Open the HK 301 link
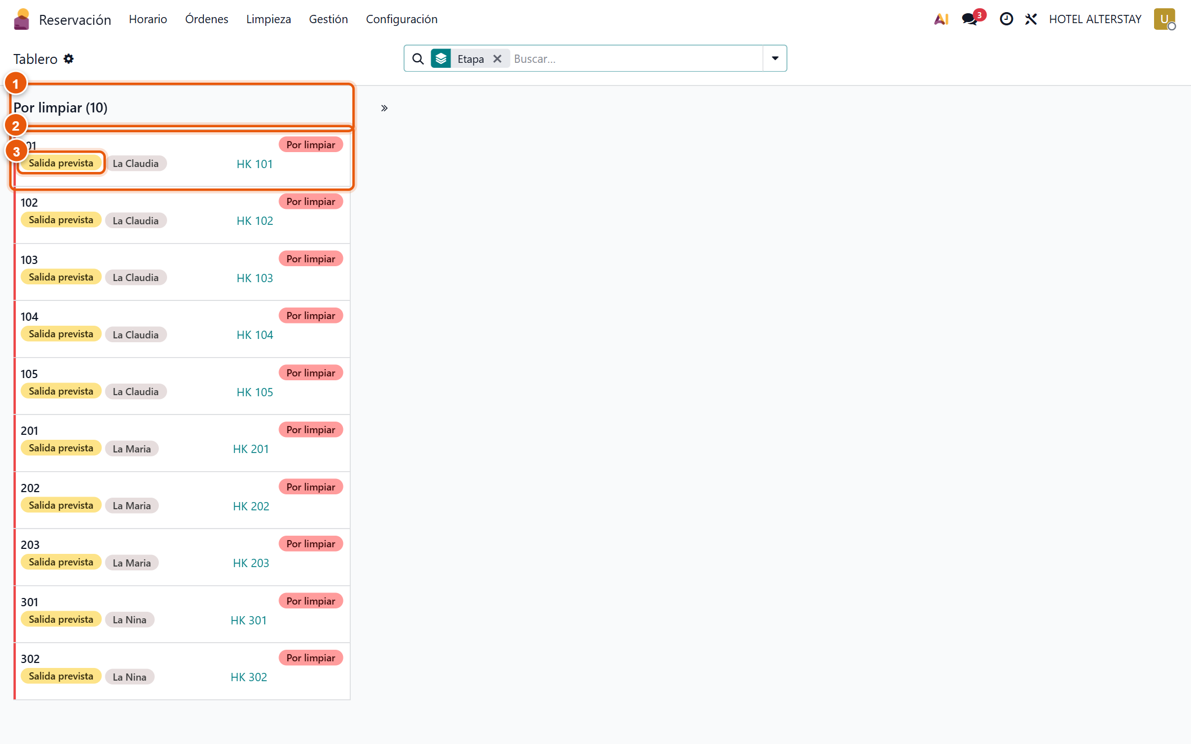The height and width of the screenshot is (744, 1191). pos(249,620)
